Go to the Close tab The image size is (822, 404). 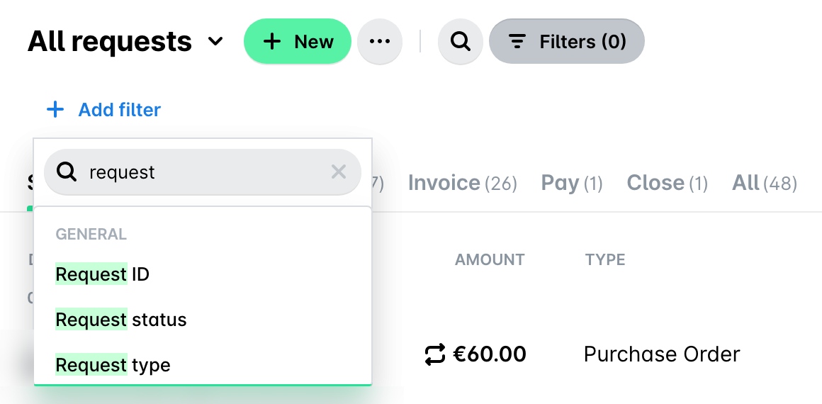pos(668,183)
